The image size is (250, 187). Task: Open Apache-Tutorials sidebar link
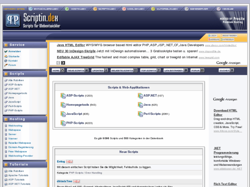(x=18, y=175)
